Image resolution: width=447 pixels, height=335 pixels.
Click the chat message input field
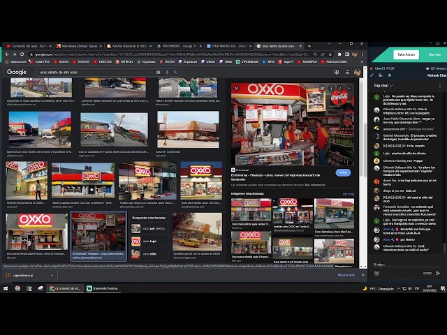tap(406, 265)
